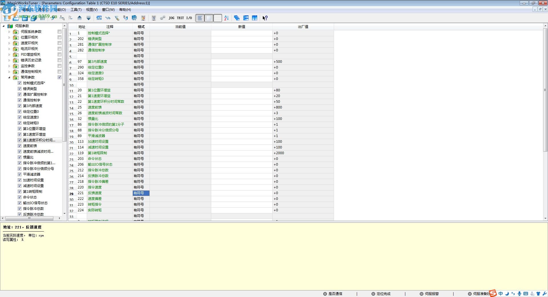Click the I/O toolbar button
548x297 pixels.
point(189,18)
